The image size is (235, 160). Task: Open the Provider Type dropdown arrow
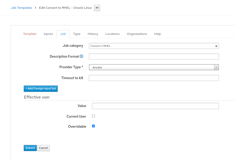216,67
